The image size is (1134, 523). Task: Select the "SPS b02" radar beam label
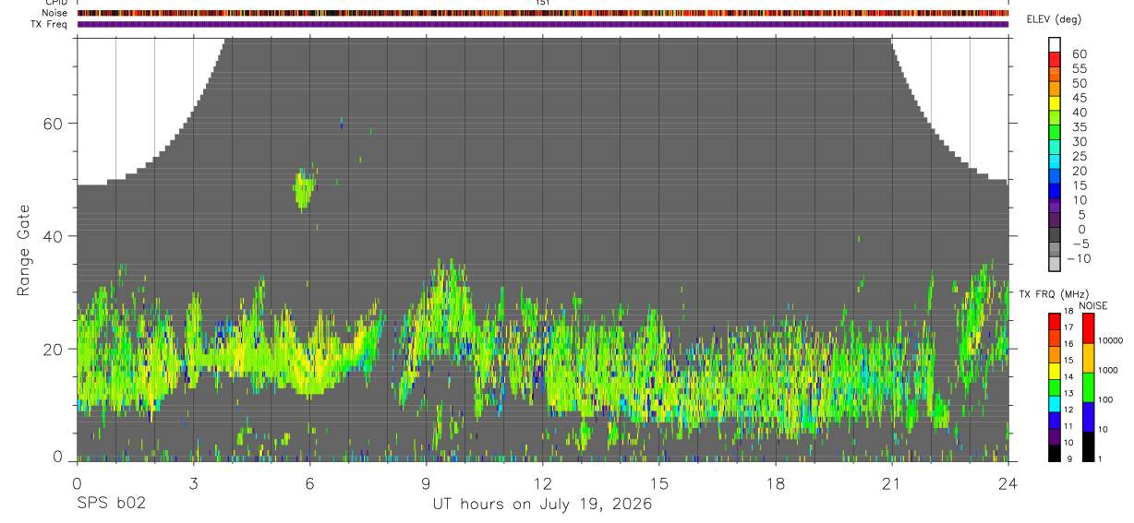coord(110,505)
